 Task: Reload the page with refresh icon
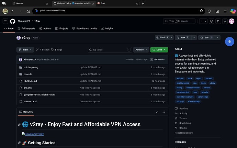209,11
